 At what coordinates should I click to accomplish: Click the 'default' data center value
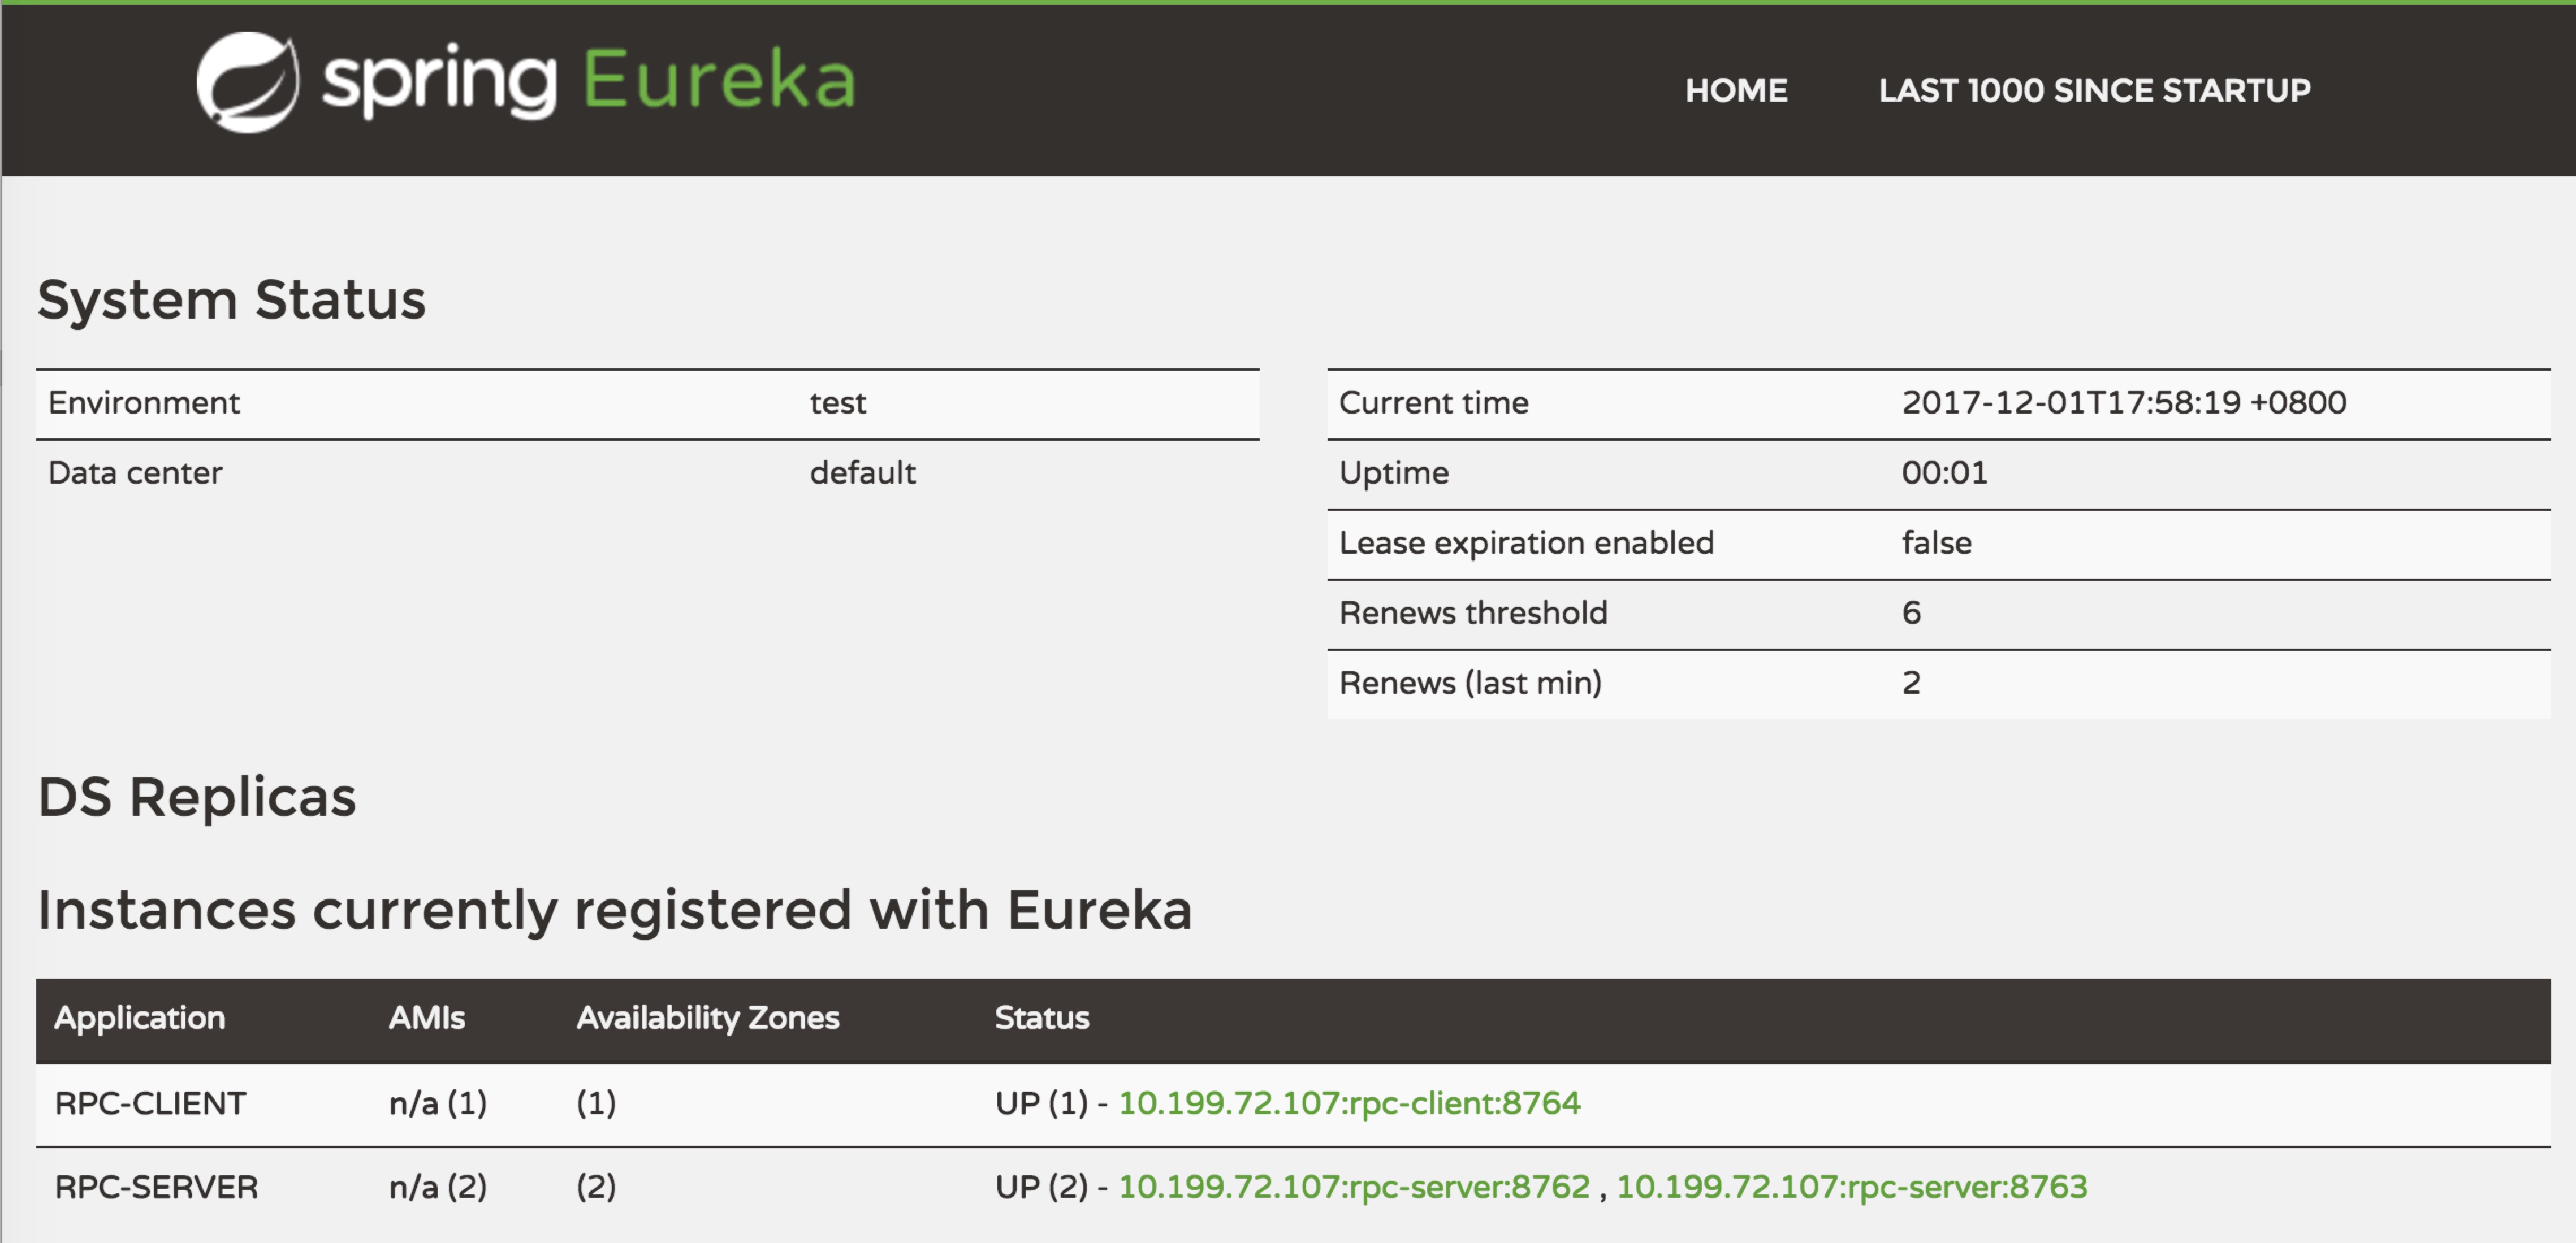862,472
